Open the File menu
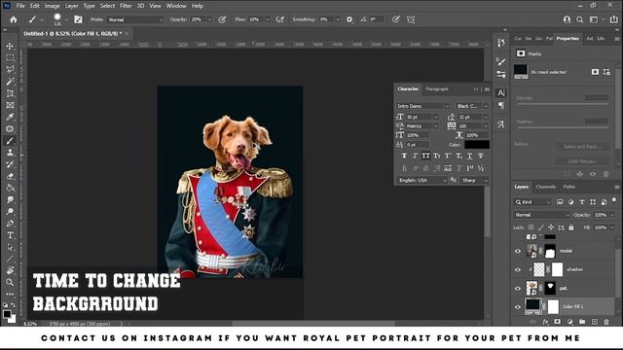 tap(20, 6)
